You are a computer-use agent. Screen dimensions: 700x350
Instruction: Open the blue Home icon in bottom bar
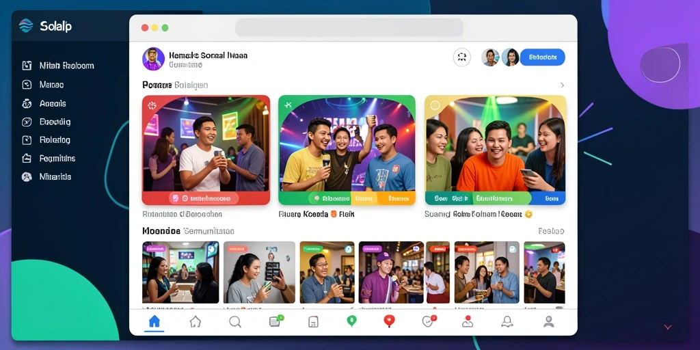click(154, 321)
